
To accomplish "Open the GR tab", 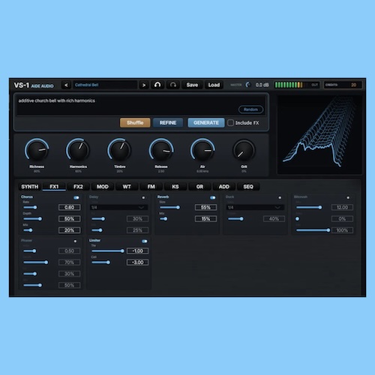I will click(199, 187).
